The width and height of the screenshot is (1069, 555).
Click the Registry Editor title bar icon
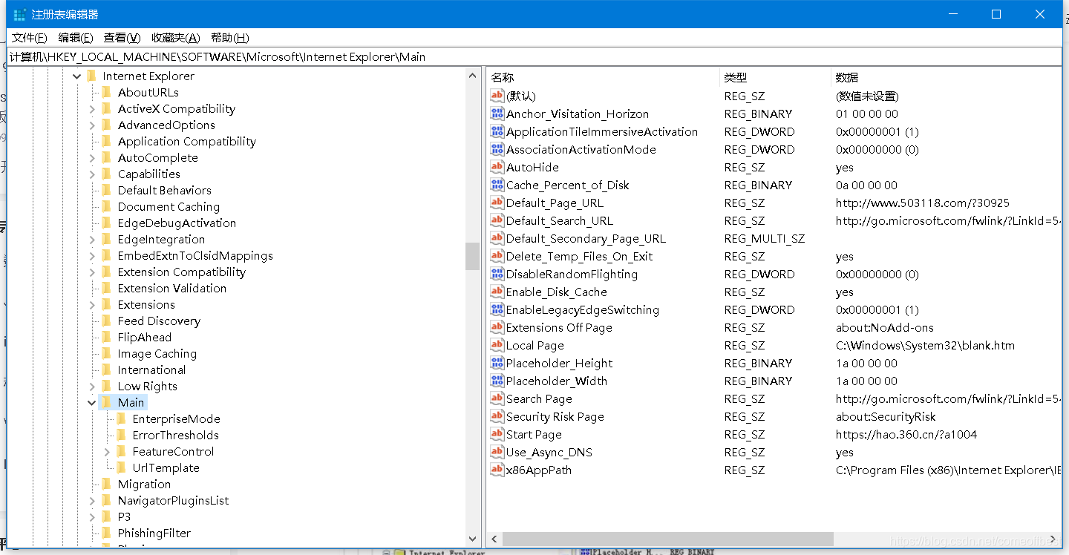[20, 14]
